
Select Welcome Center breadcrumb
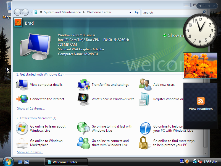point(99,12)
